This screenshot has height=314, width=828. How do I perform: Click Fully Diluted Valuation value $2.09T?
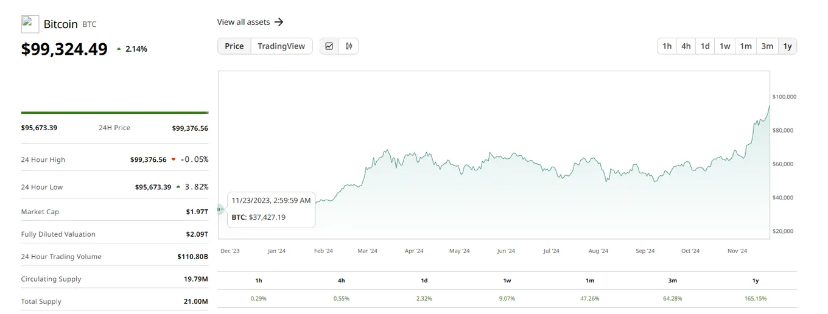tap(197, 234)
